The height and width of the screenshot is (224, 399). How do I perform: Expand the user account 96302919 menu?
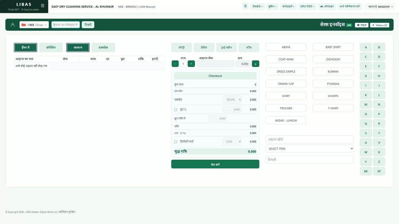click(x=381, y=7)
